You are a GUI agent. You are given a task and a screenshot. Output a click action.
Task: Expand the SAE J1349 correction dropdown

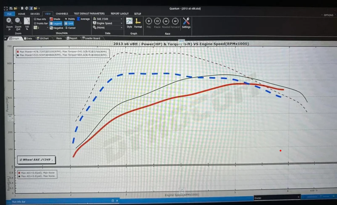(121, 19)
